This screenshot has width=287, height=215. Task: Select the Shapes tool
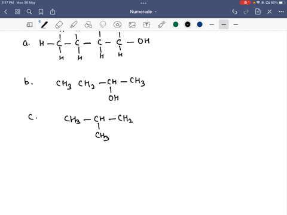(x=88, y=24)
